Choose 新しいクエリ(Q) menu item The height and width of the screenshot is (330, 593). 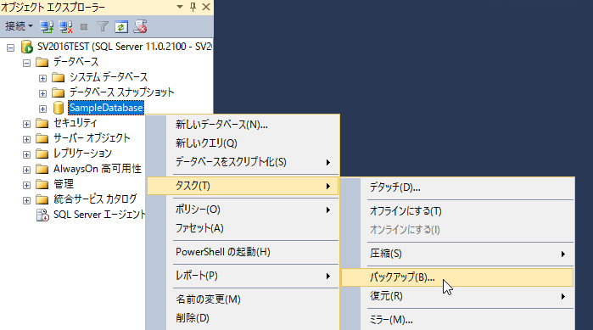click(243, 143)
